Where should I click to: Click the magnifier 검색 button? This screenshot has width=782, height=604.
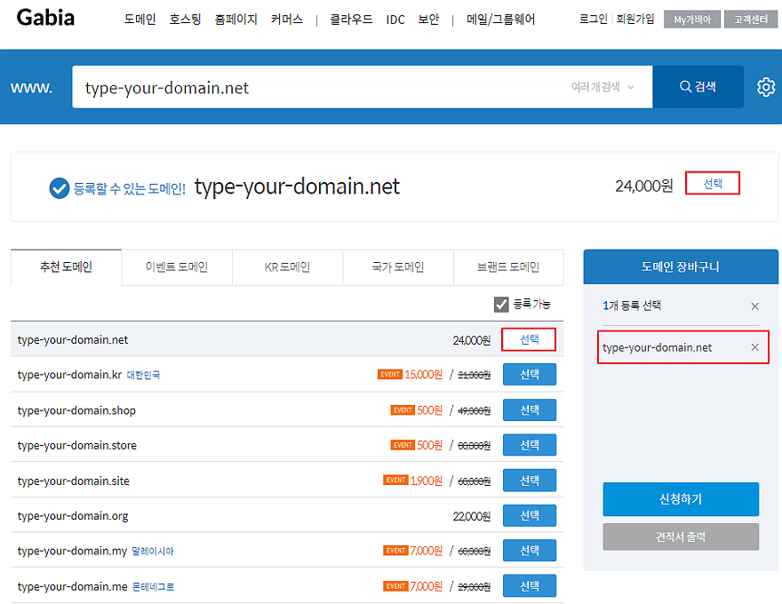tap(698, 87)
